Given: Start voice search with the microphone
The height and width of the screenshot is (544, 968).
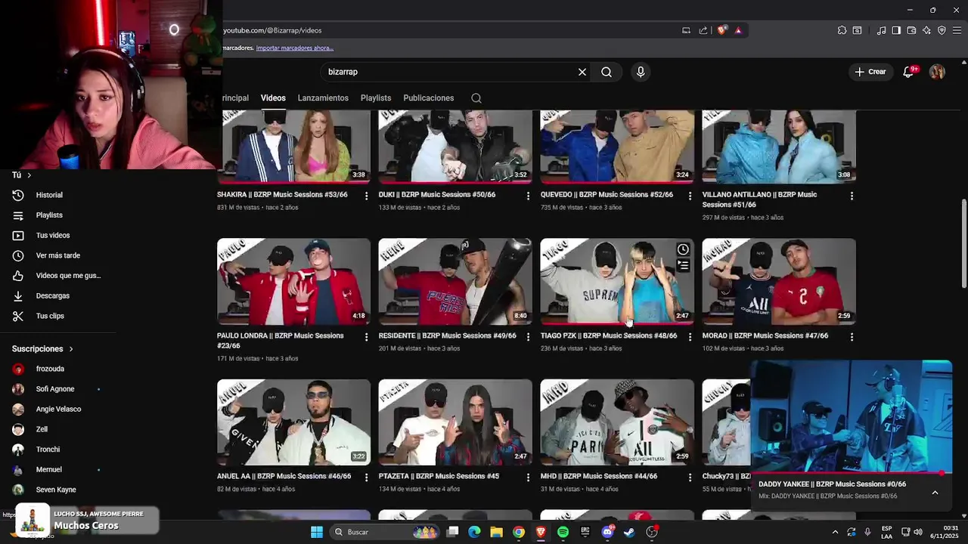Looking at the screenshot, I should (x=641, y=72).
